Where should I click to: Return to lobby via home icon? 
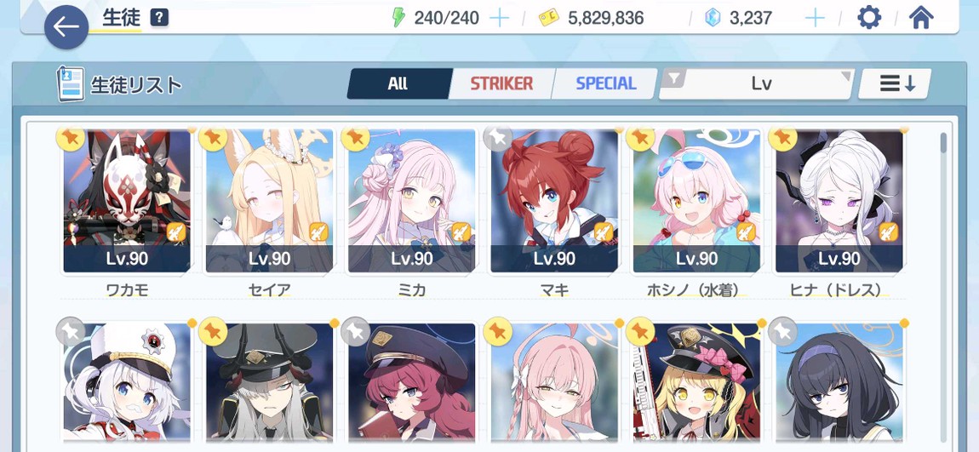point(921,18)
